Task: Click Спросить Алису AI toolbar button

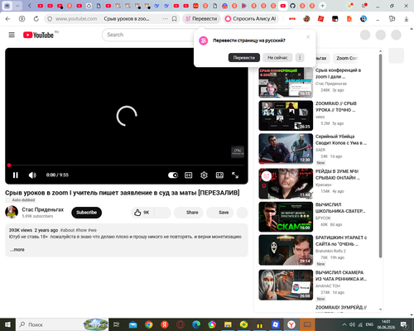Action: click(251, 19)
